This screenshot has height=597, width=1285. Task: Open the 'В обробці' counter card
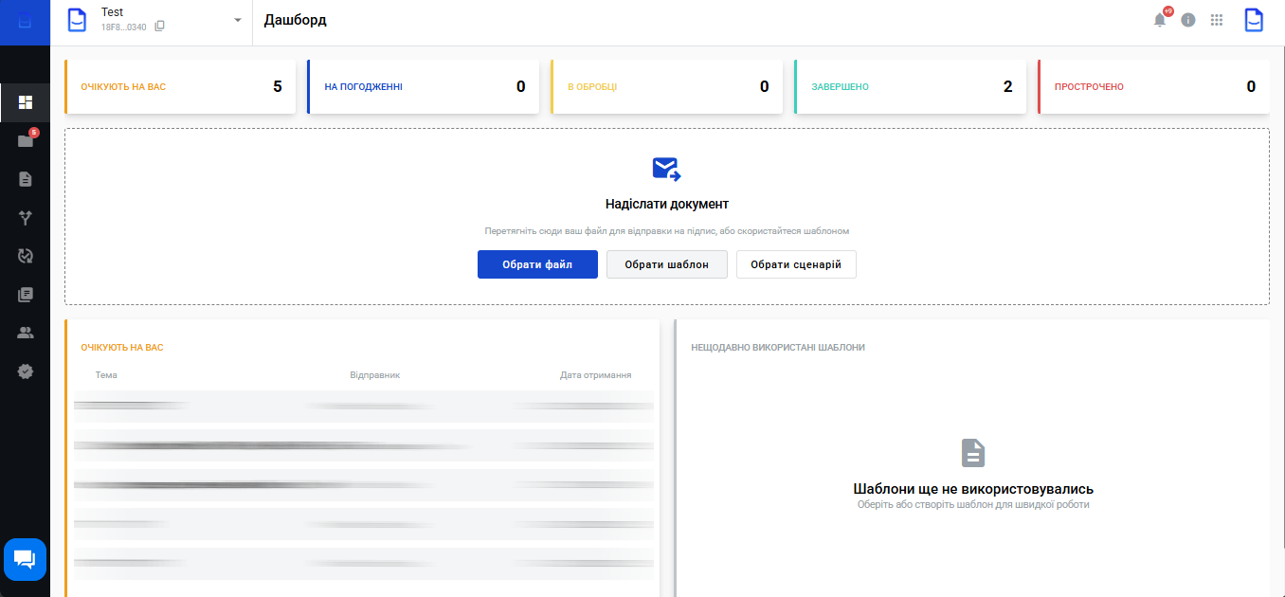667,87
